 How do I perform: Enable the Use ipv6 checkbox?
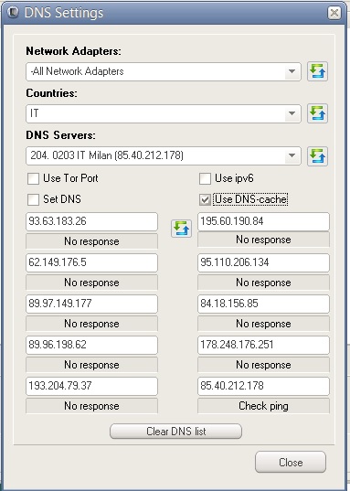pos(205,179)
